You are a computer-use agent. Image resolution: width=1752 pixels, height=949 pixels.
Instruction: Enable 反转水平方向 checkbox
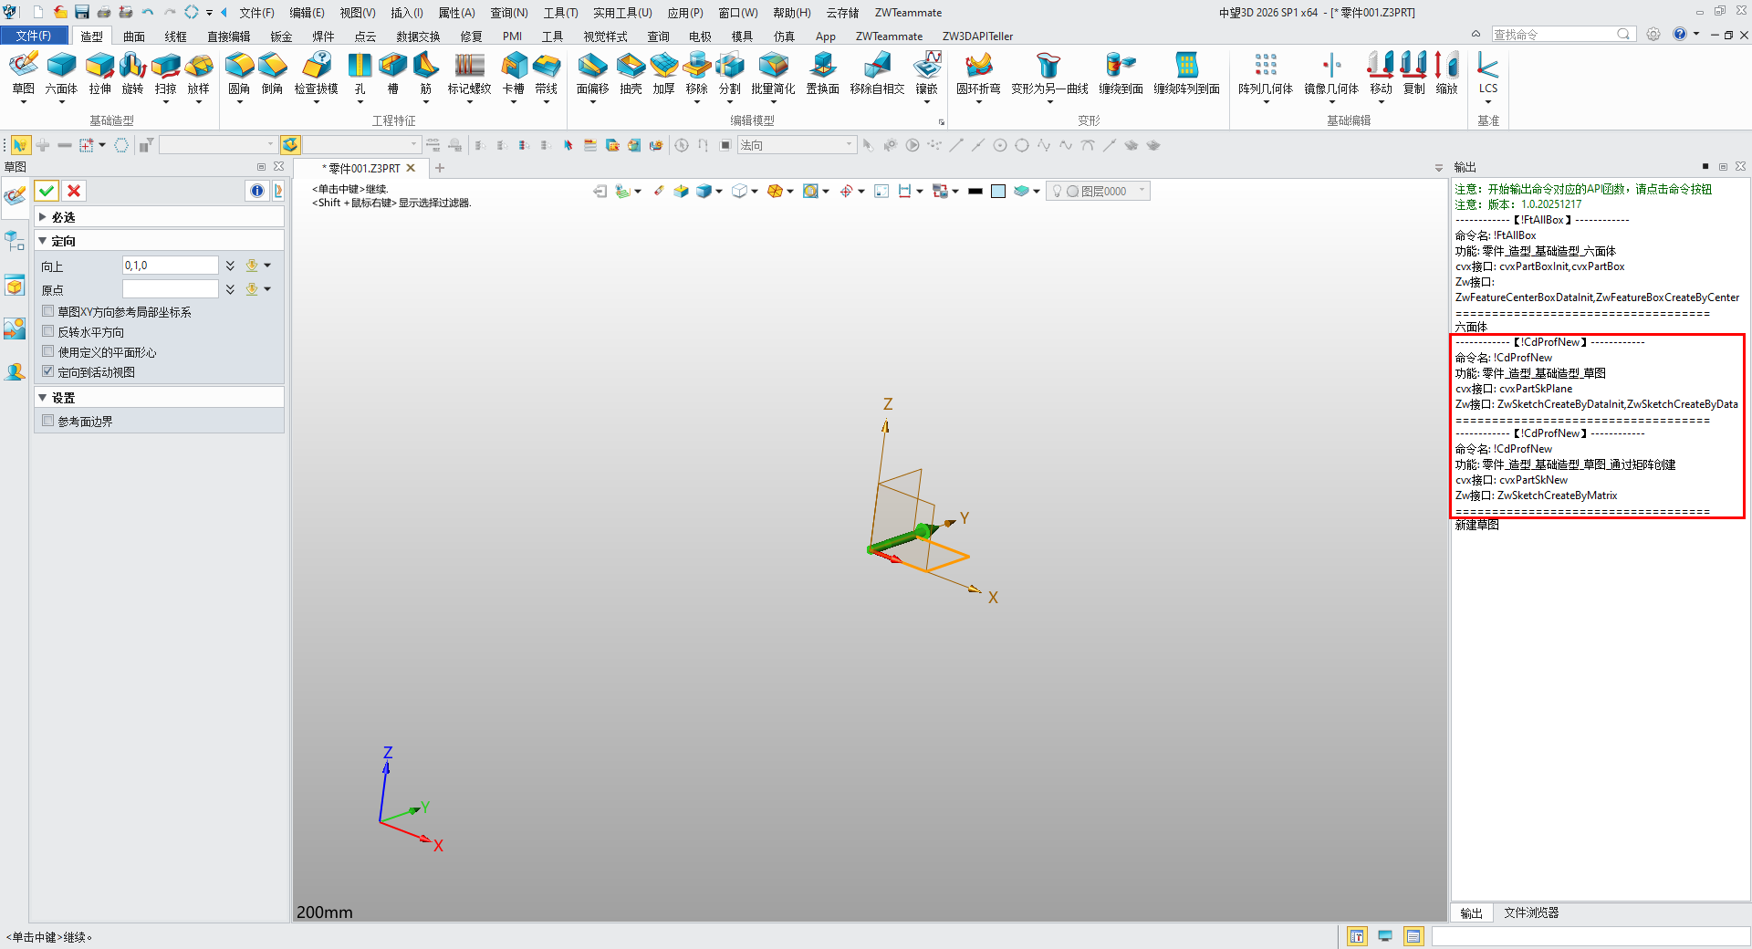tap(48, 332)
